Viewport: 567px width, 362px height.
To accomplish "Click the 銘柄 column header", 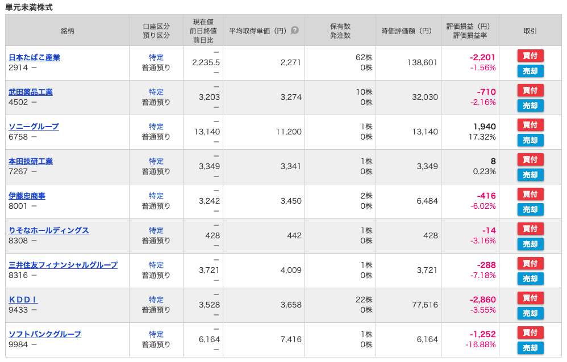I will [67, 31].
